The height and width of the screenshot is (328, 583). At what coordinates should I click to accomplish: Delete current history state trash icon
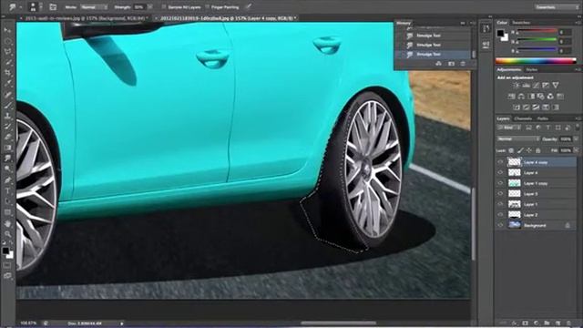pos(463,64)
